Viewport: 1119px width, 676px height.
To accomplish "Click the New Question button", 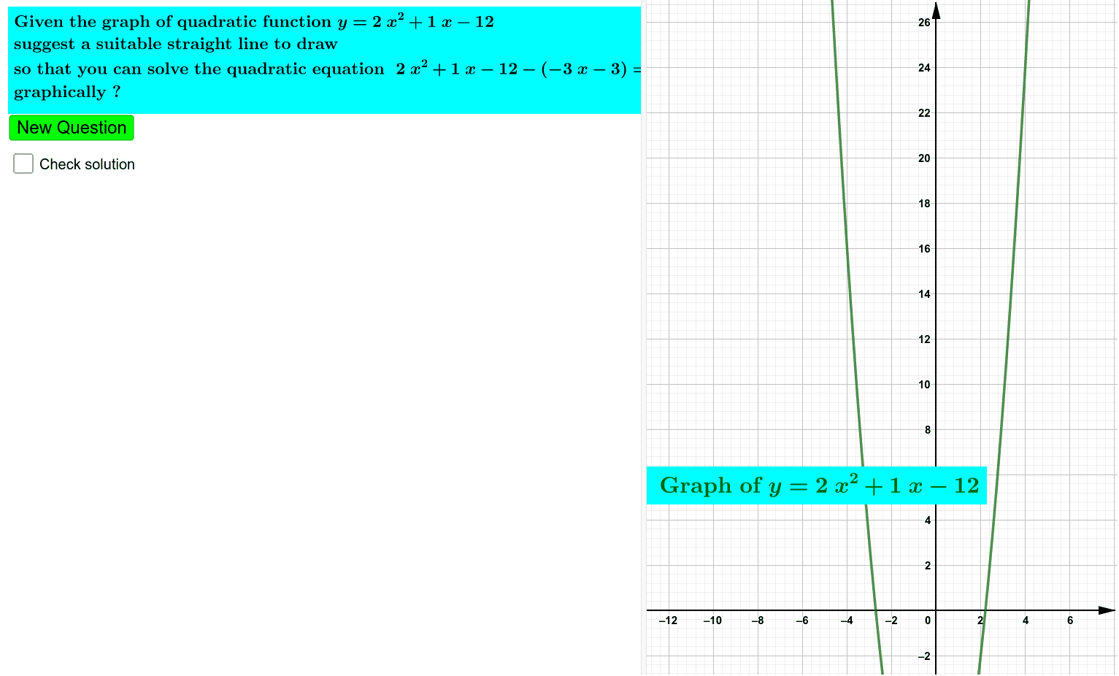I will 72,128.
